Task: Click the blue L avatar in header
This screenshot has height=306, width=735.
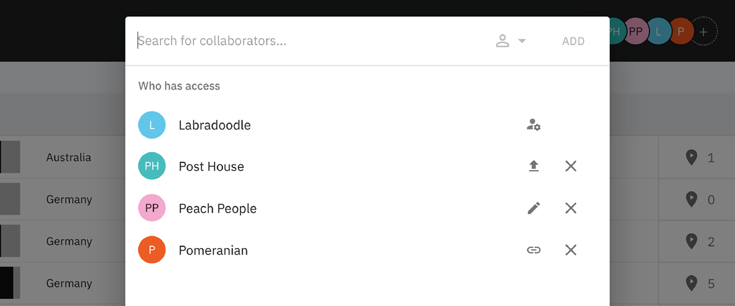Action: 658,32
